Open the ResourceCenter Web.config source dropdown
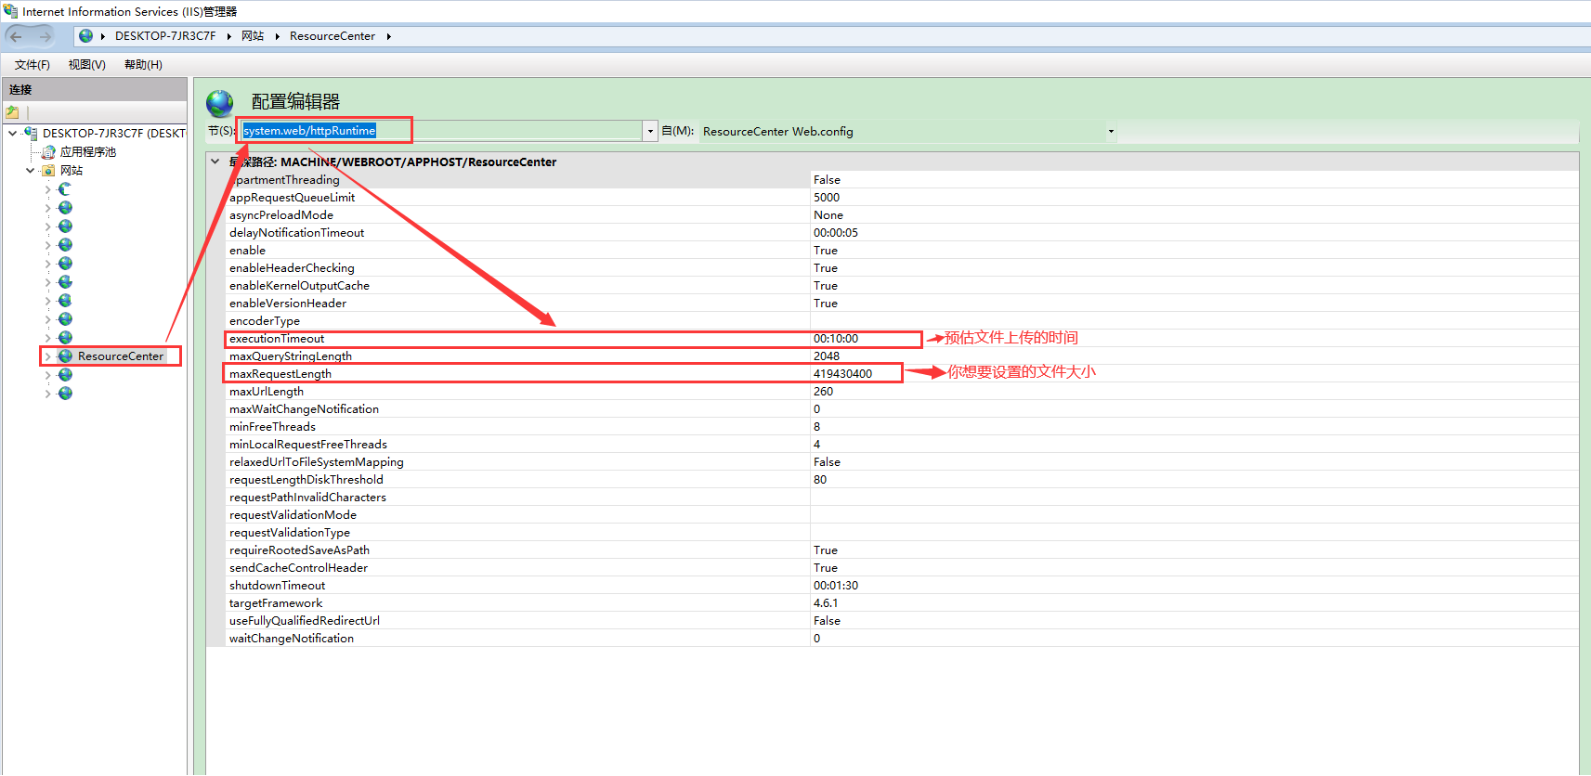The height and width of the screenshot is (776, 1591). click(1110, 132)
